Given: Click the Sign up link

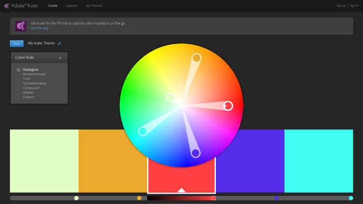Looking at the screenshot, I should 341,6.
